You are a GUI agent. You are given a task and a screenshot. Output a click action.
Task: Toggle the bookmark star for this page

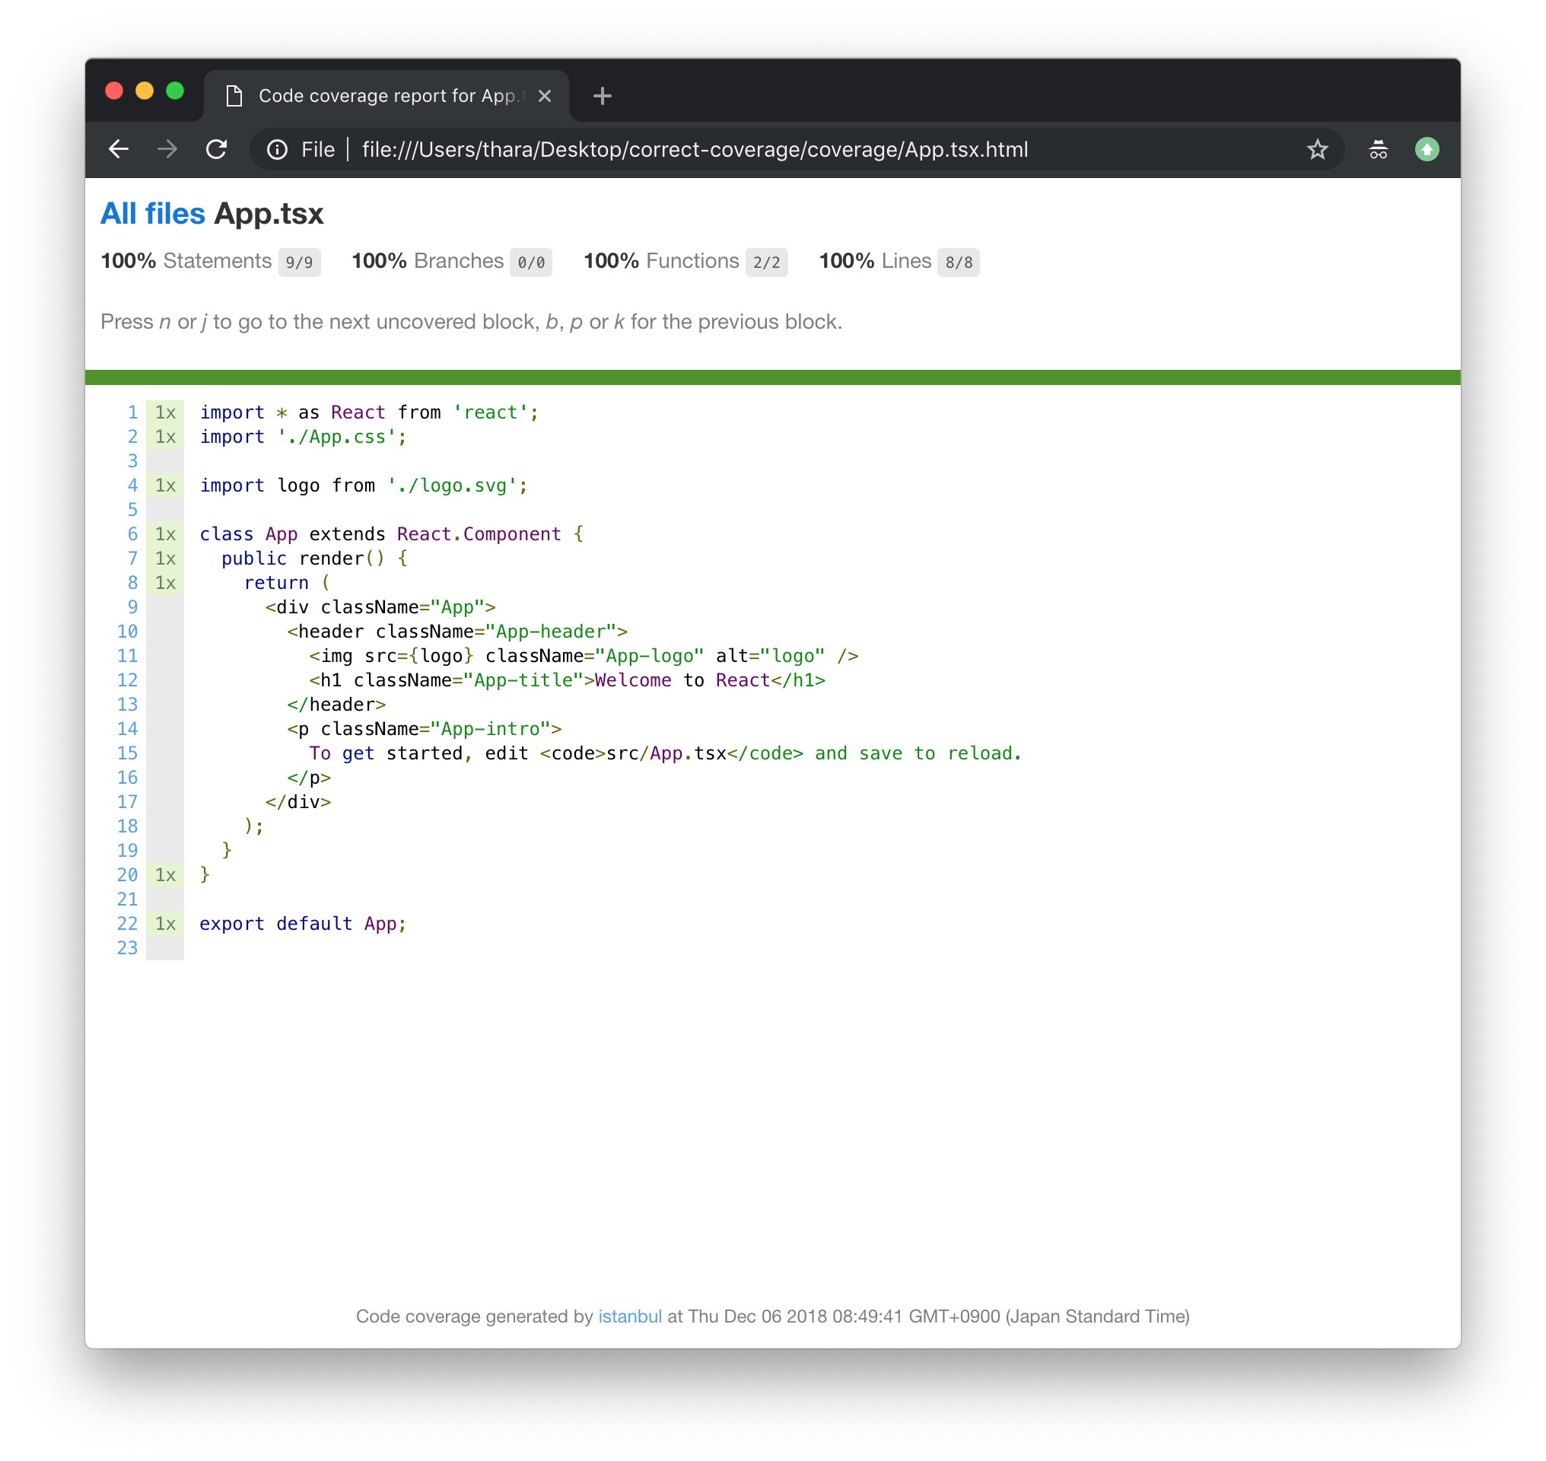coord(1318,150)
